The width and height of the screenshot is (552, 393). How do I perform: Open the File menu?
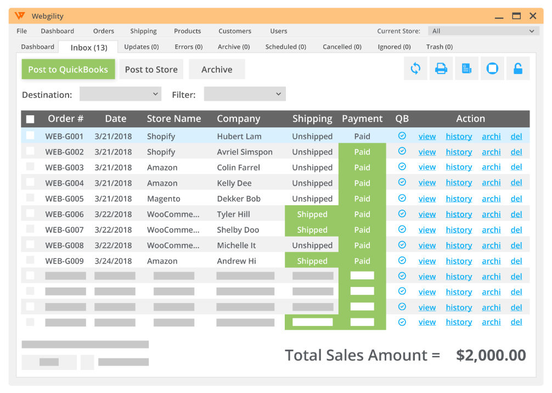22,31
